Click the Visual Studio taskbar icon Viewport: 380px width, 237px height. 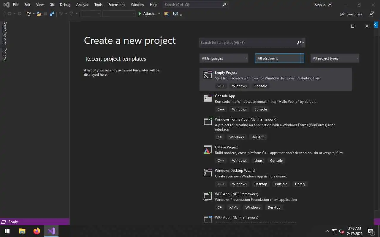51,231
